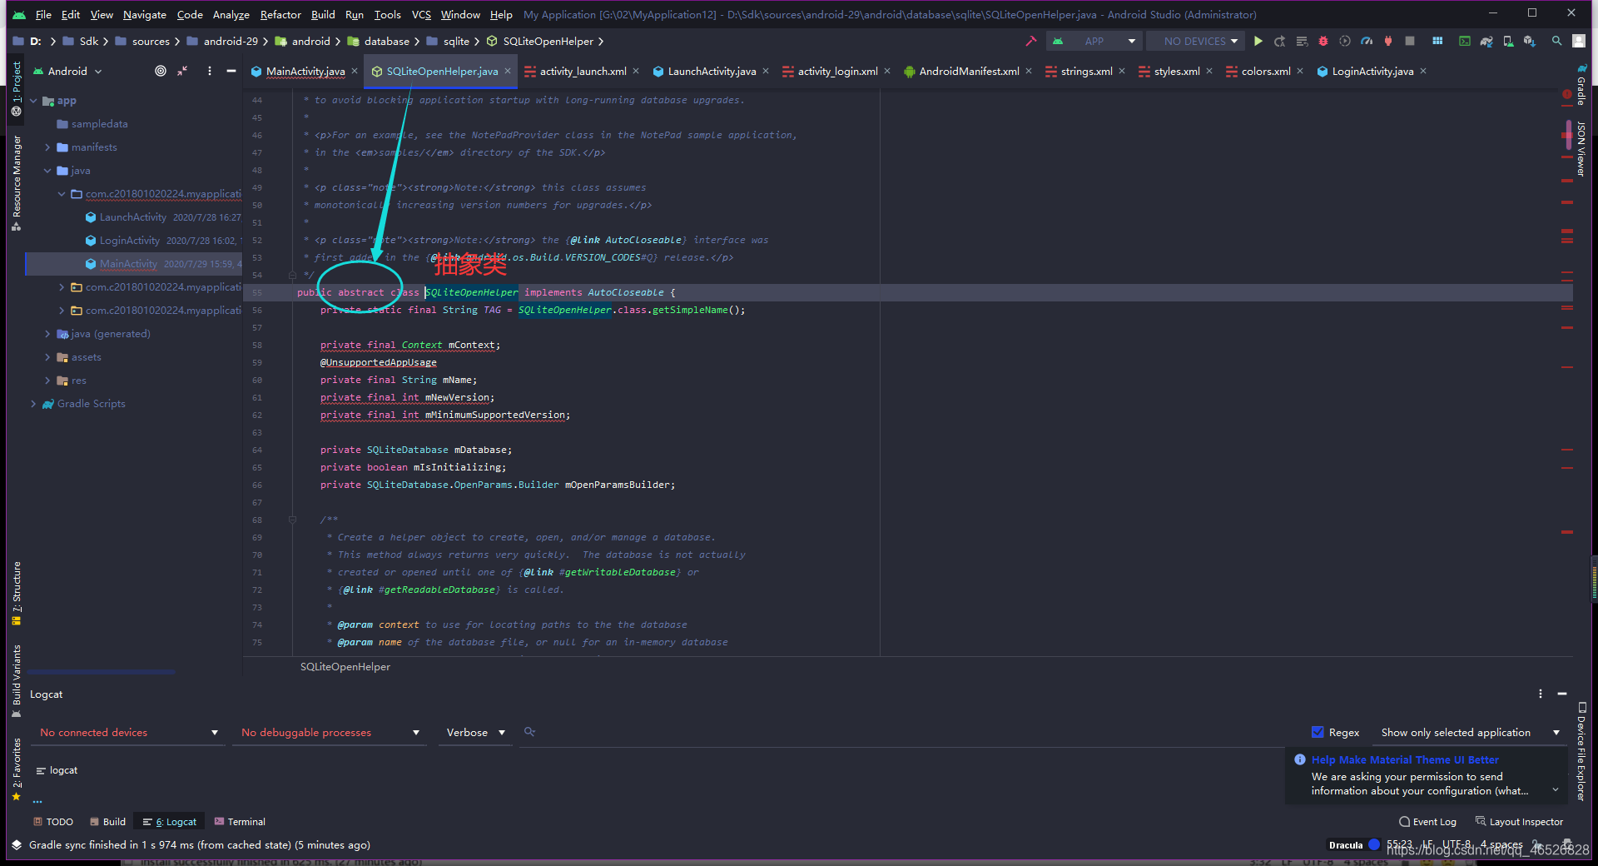Open Device File Explorer side panel

1581,751
